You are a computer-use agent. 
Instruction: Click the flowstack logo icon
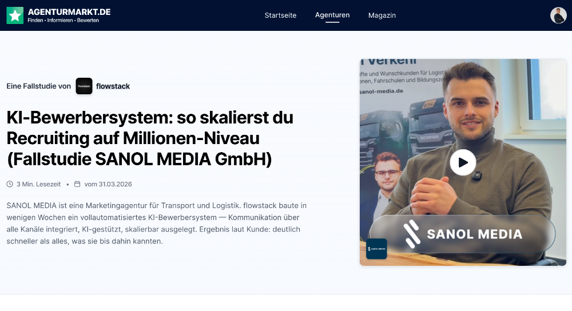point(84,86)
